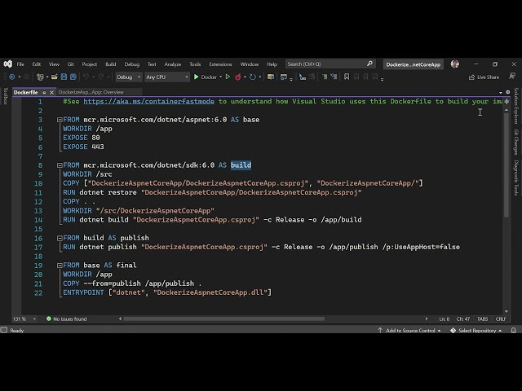522x391 pixels.
Task: Click the Undo arrow icon
Action: 86,77
